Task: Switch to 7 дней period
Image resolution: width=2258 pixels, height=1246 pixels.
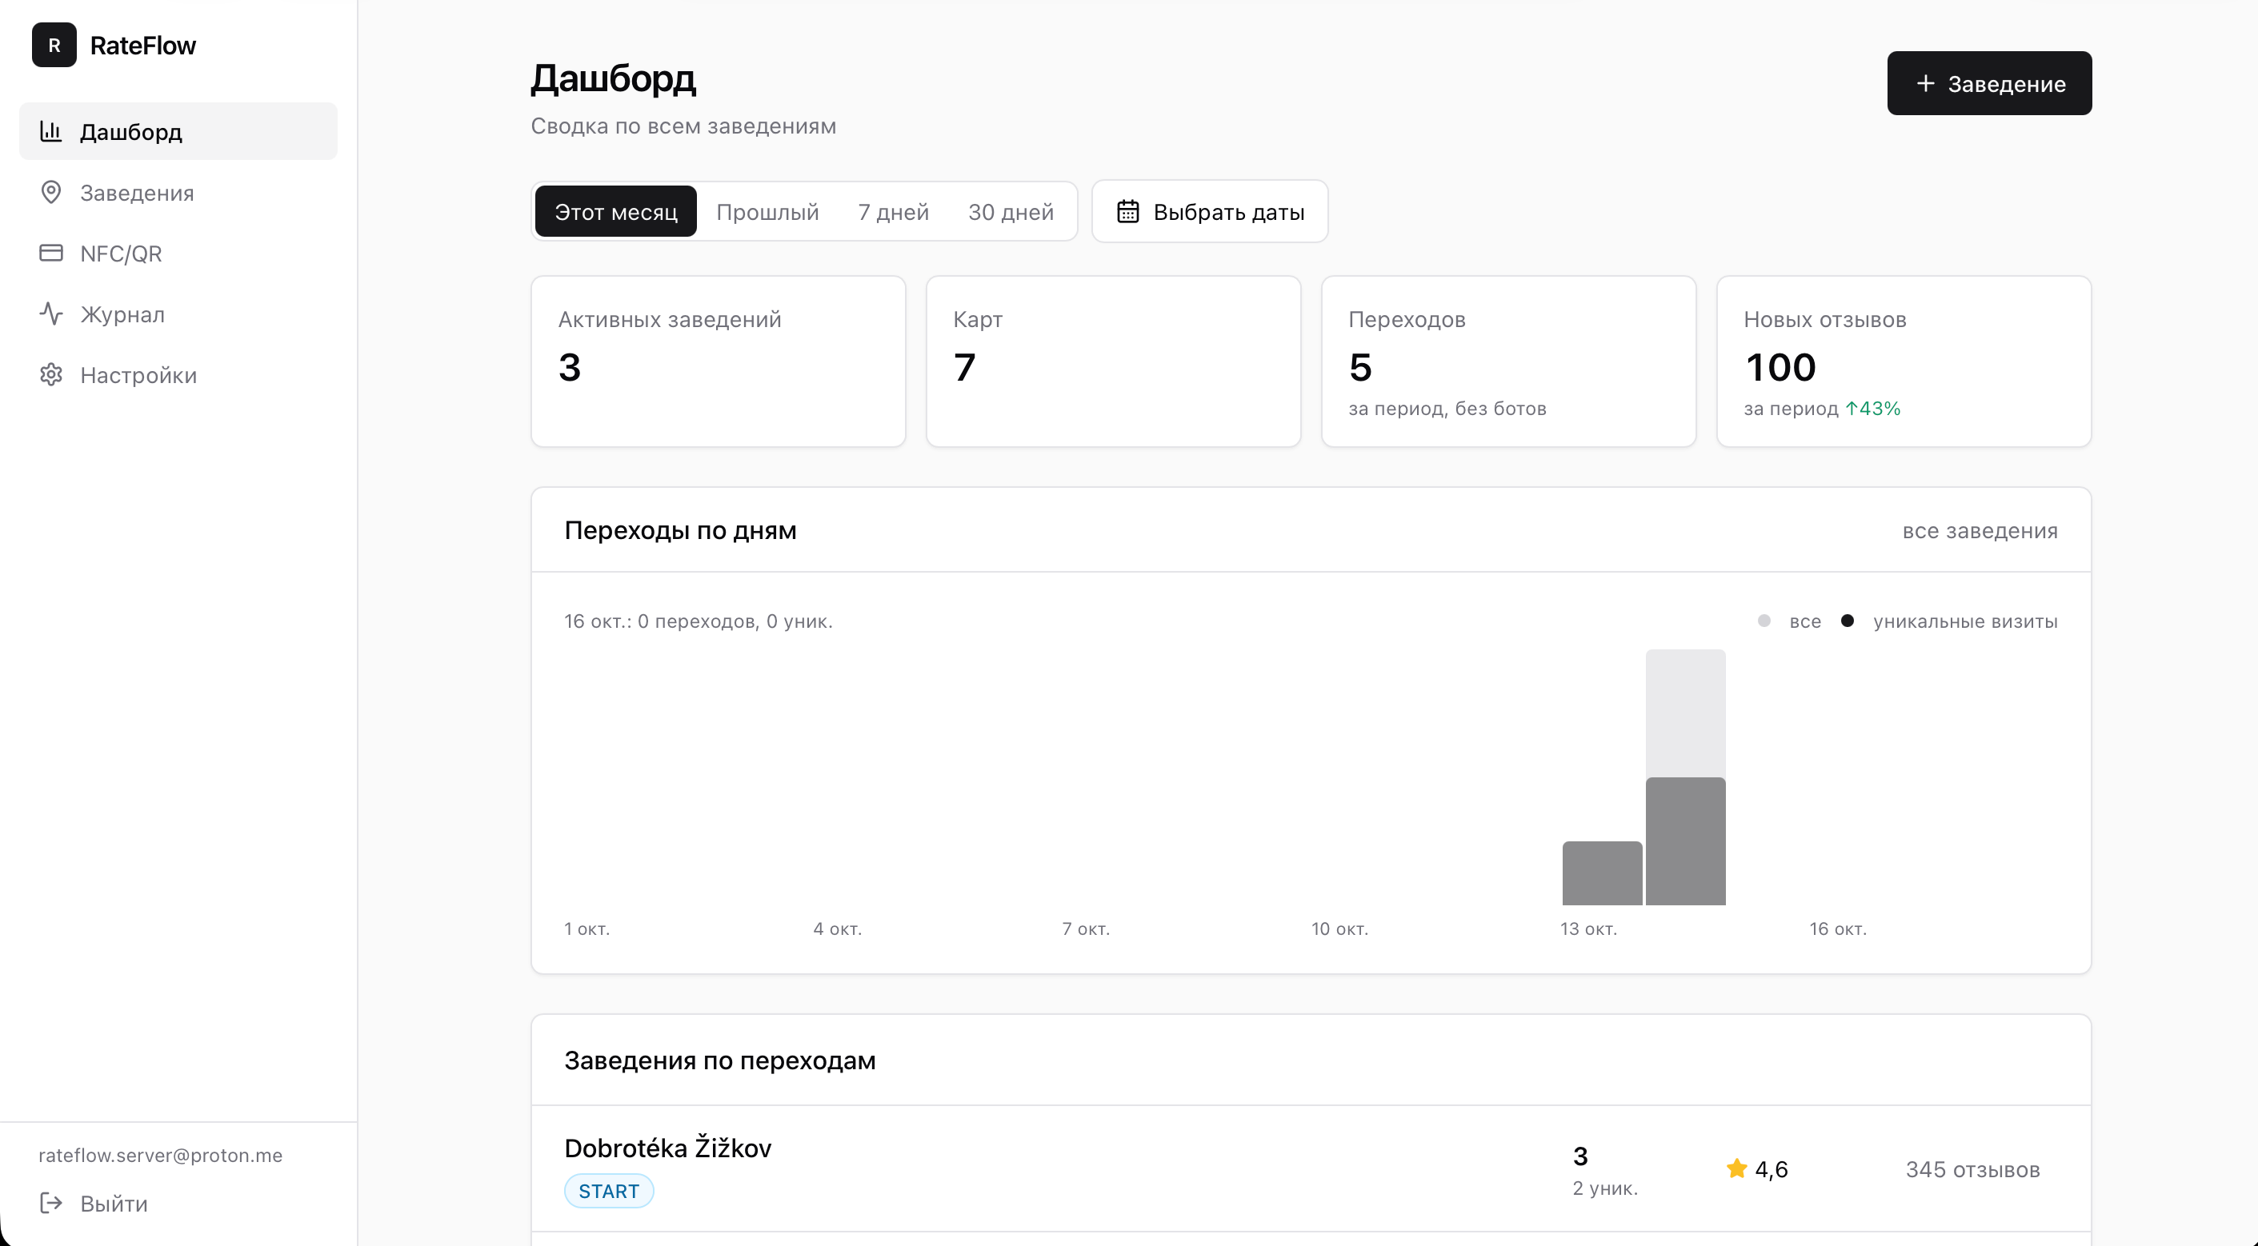Action: [x=893, y=212]
